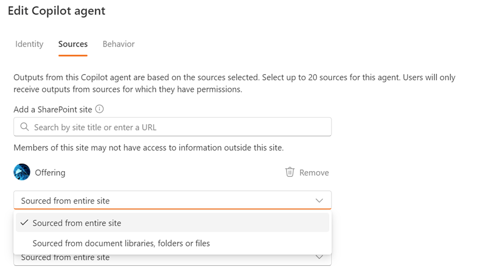Switch to the Identity tab

coord(29,44)
